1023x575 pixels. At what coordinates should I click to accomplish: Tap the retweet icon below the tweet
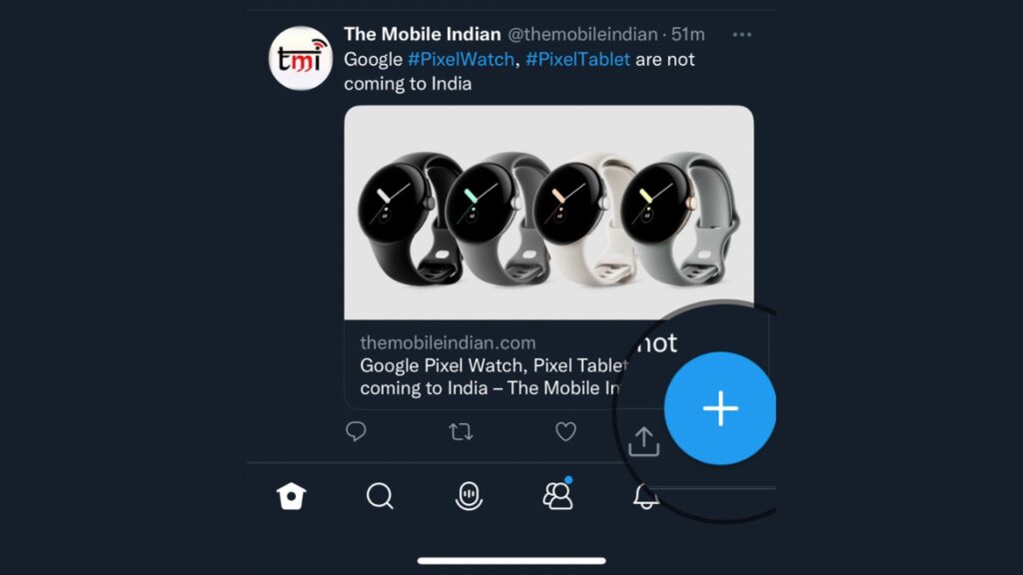click(459, 431)
